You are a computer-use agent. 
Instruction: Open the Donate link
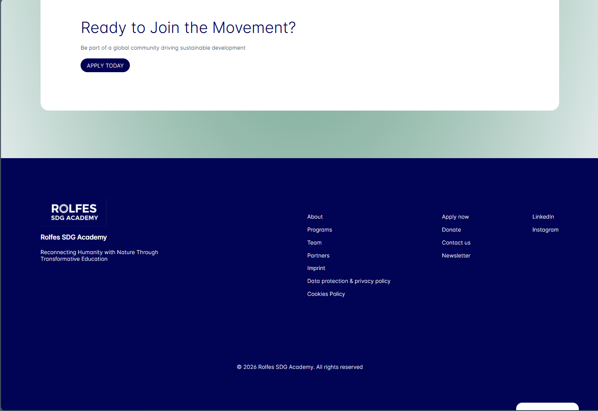(x=451, y=230)
